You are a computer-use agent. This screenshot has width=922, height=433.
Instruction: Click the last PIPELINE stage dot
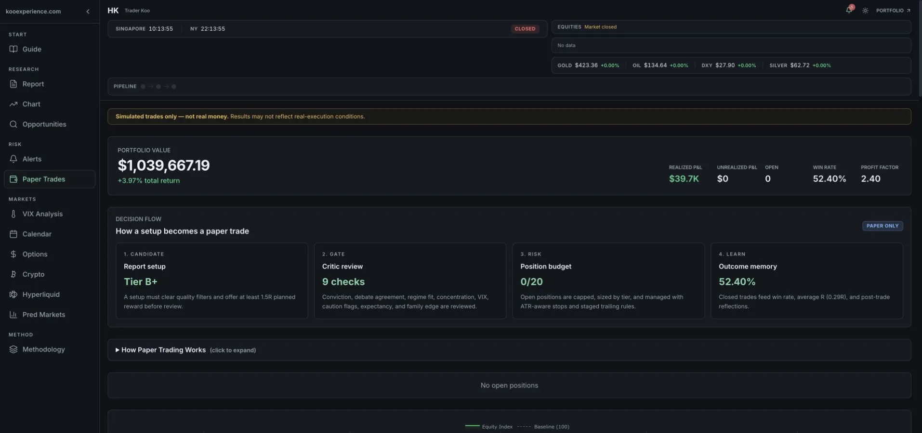pyautogui.click(x=174, y=87)
